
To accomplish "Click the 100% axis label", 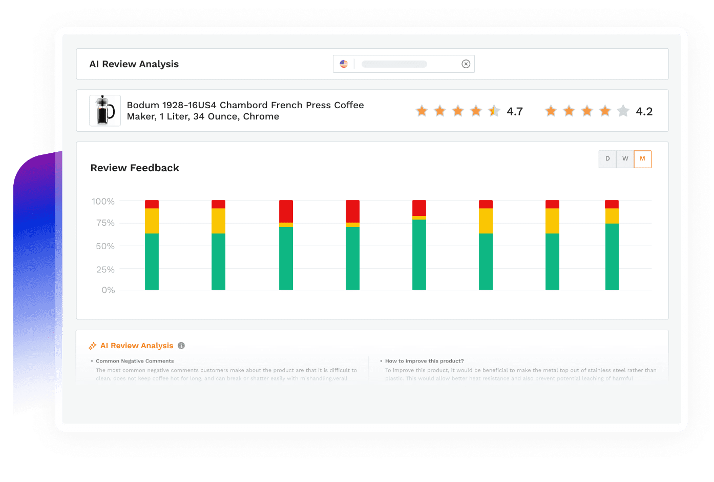I will (x=103, y=202).
